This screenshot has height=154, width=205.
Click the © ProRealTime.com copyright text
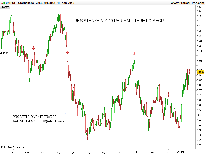click(13, 147)
